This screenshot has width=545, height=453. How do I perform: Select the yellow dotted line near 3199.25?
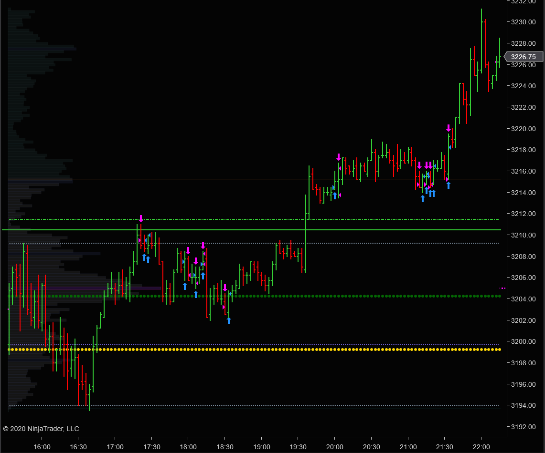255,350
